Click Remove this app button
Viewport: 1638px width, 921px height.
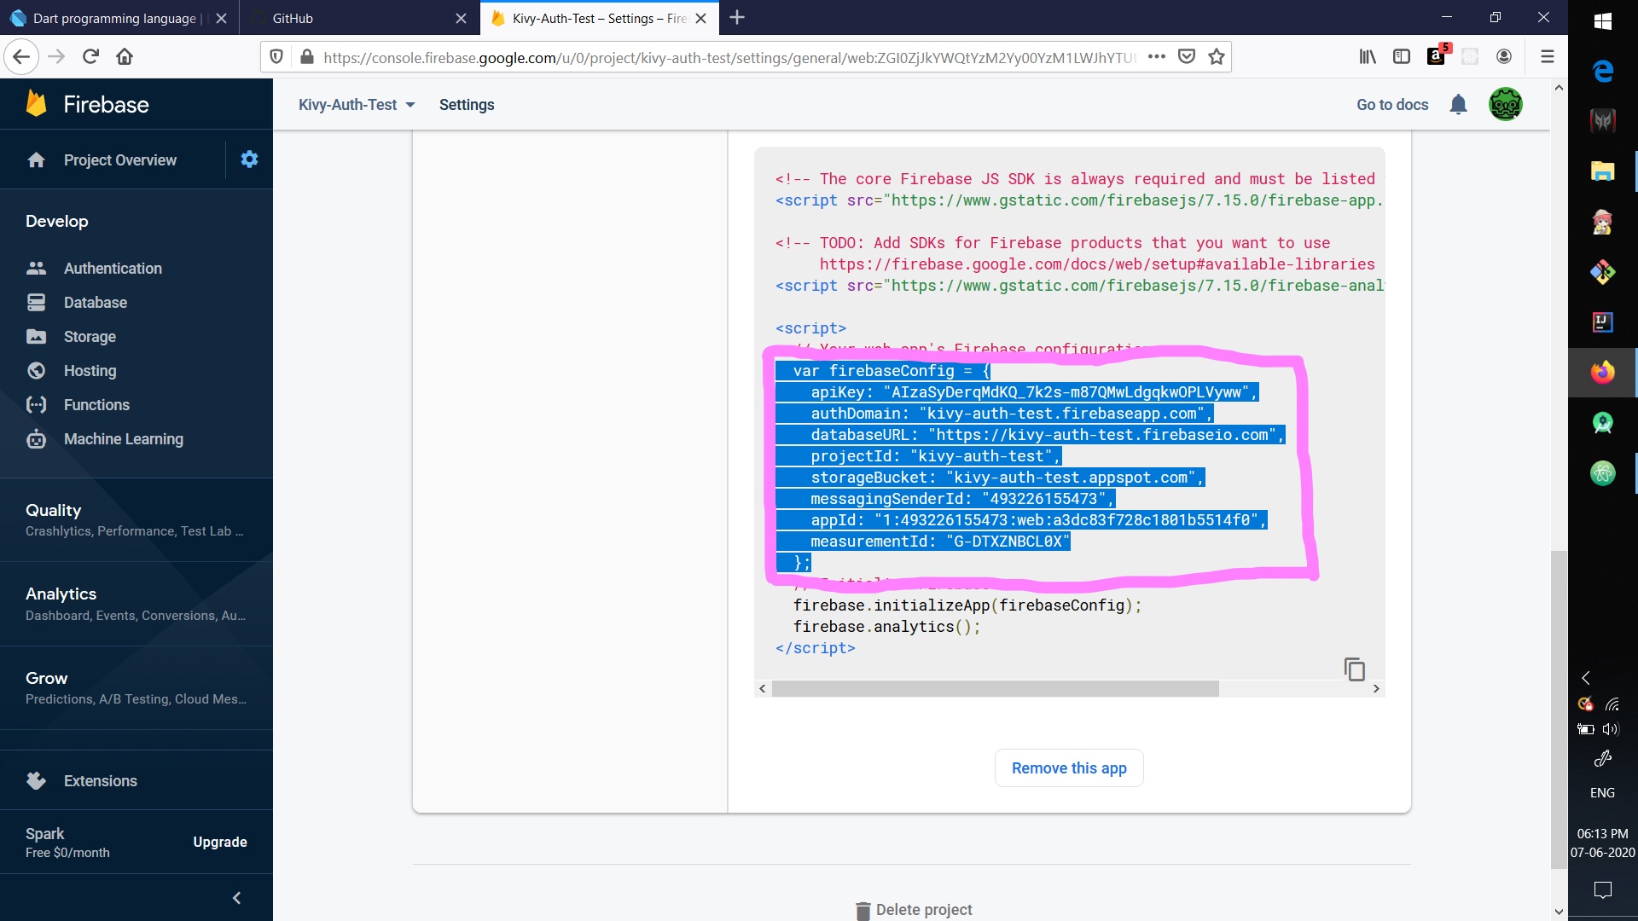coord(1069,768)
